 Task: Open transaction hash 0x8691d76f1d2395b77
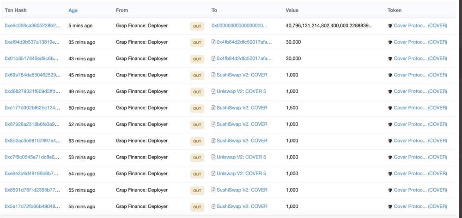point(32,190)
